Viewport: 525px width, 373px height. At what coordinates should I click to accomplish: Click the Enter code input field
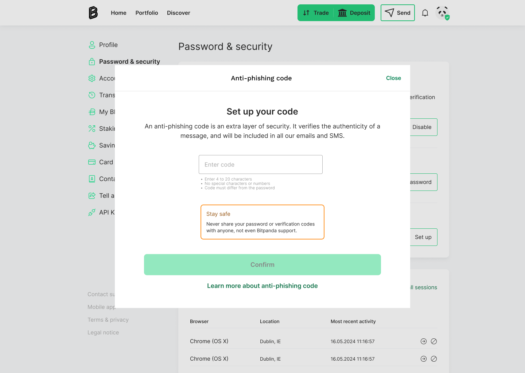pyautogui.click(x=261, y=165)
